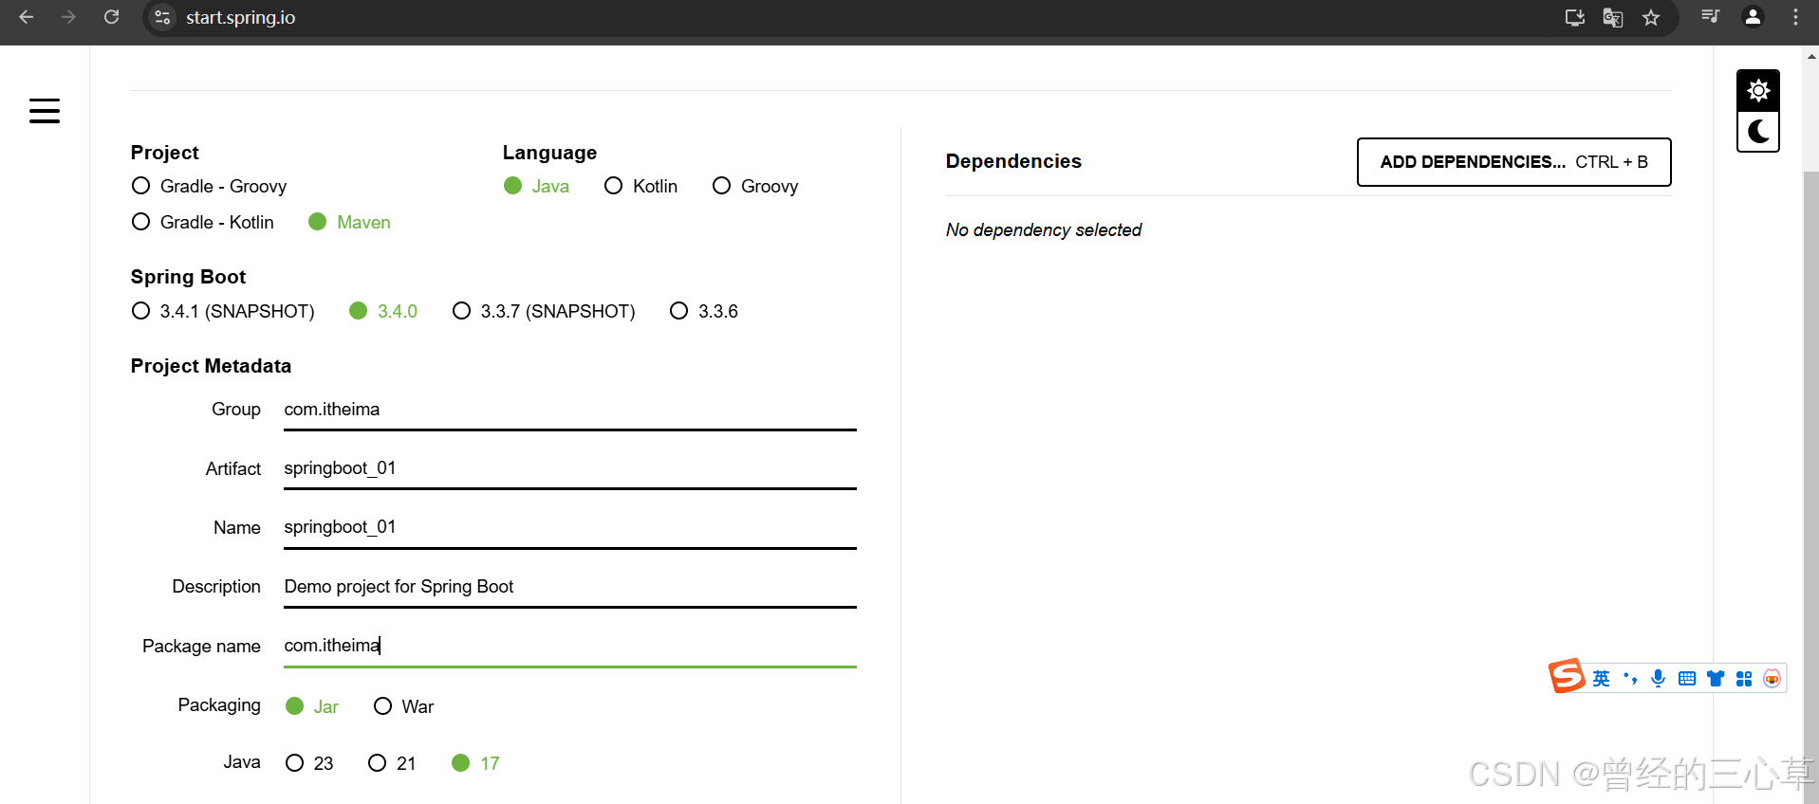Click ADD DEPENDENCIES button

coord(1513,162)
